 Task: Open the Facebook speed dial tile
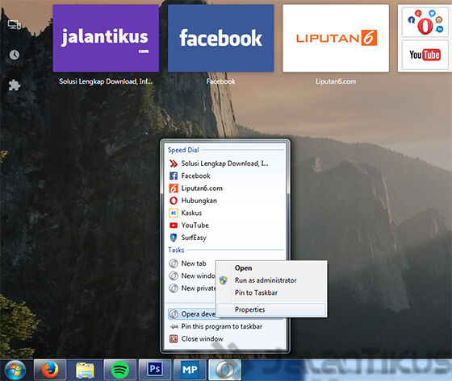[x=220, y=38]
